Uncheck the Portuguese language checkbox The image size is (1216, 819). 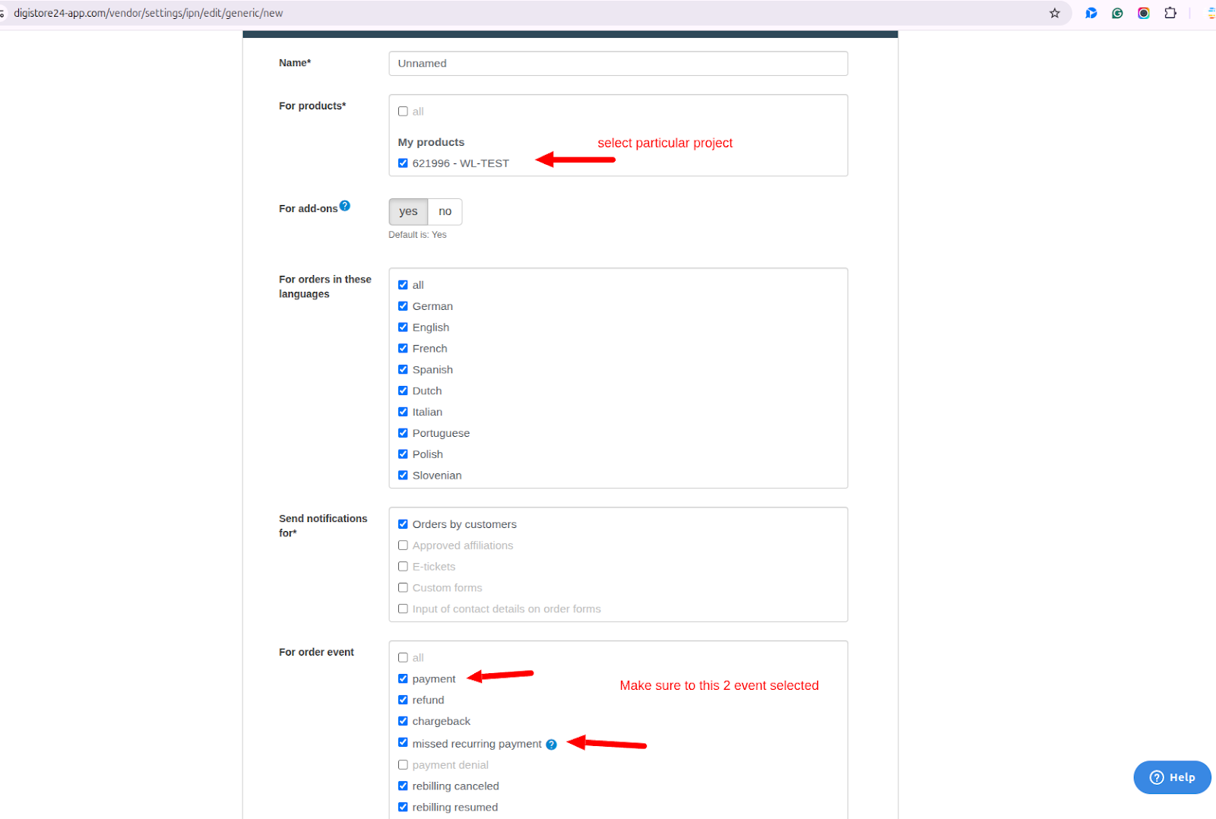coord(403,433)
